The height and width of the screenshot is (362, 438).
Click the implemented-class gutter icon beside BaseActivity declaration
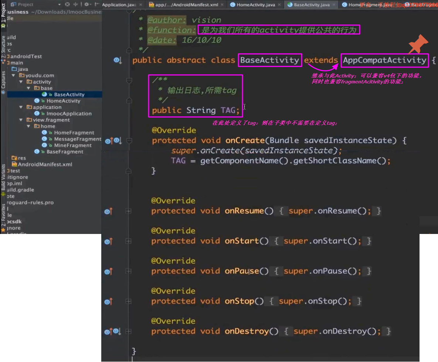(117, 60)
